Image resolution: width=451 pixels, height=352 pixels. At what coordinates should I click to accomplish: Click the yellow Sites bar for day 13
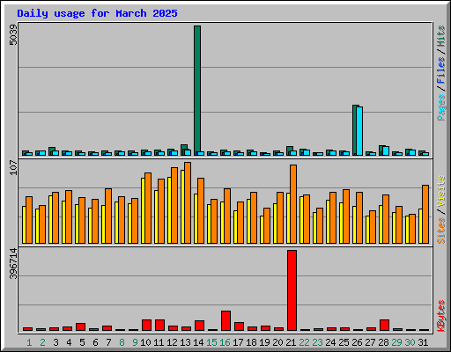[x=182, y=207]
